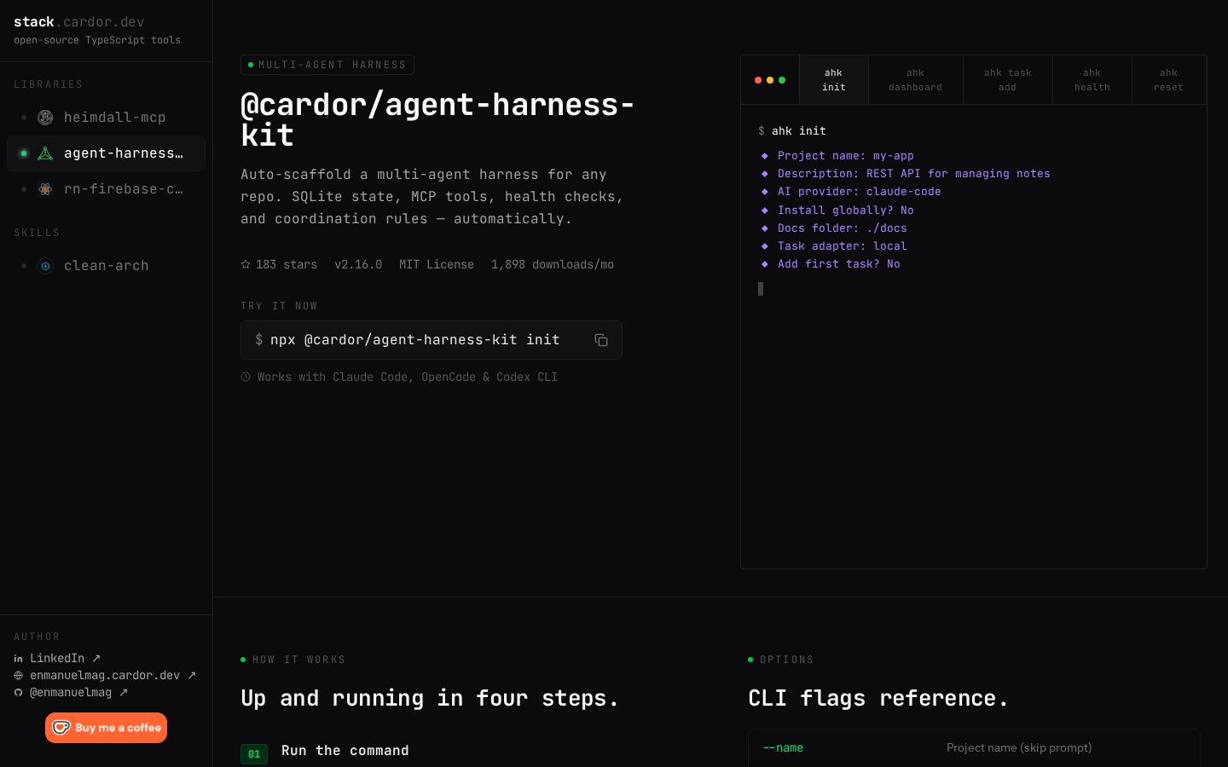Viewport: 1228px width, 767px height.
Task: Click the npx @cardor/agent-harness-kit init command box
Action: (x=432, y=340)
